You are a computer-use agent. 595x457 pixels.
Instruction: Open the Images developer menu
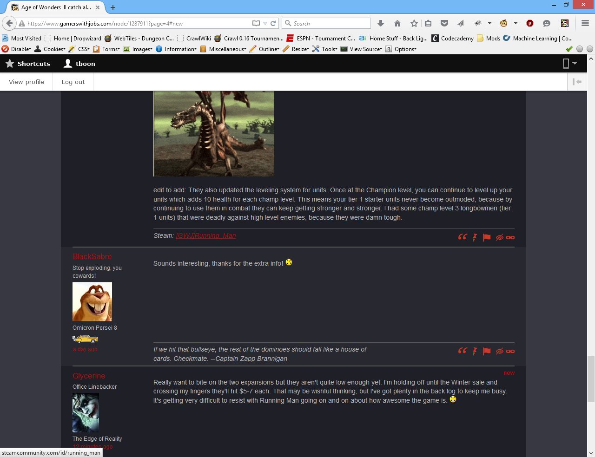tap(138, 49)
